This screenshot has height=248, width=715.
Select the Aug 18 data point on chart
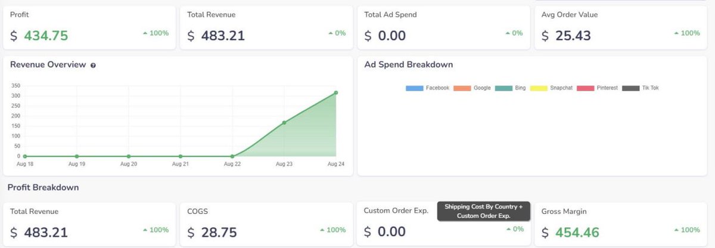click(25, 156)
